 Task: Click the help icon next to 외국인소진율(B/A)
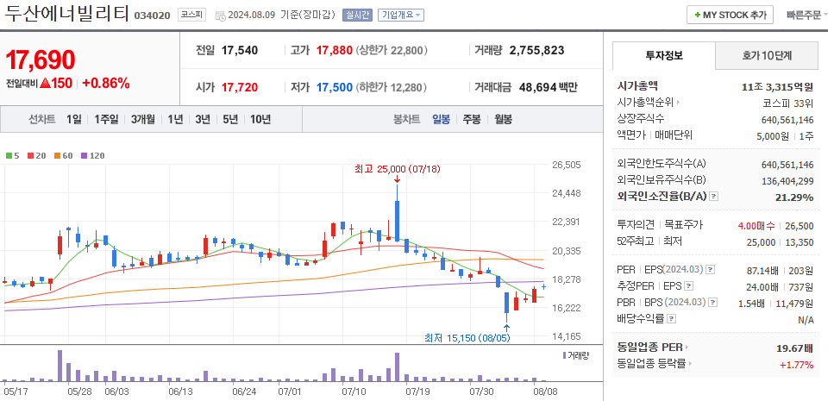click(714, 197)
